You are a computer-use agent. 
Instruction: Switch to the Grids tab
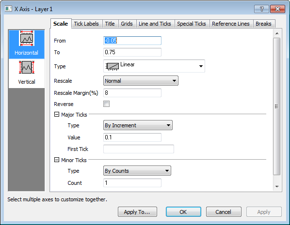point(127,24)
